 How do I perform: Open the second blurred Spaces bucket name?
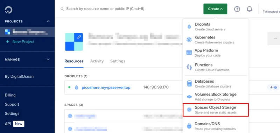coord(91,129)
